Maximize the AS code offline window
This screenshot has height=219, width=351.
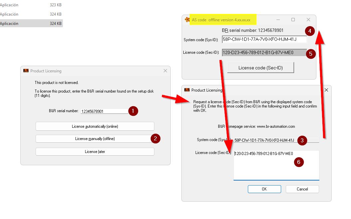(x=293, y=20)
